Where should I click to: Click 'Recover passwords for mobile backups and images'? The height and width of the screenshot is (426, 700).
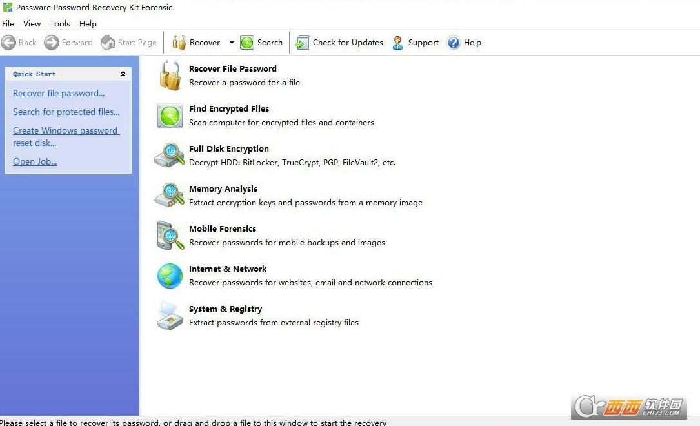(287, 243)
